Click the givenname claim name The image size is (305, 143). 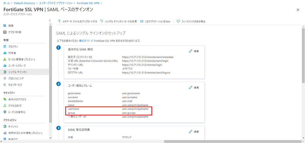tap(74, 93)
